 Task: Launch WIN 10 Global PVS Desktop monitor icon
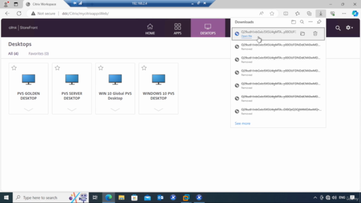(115, 80)
